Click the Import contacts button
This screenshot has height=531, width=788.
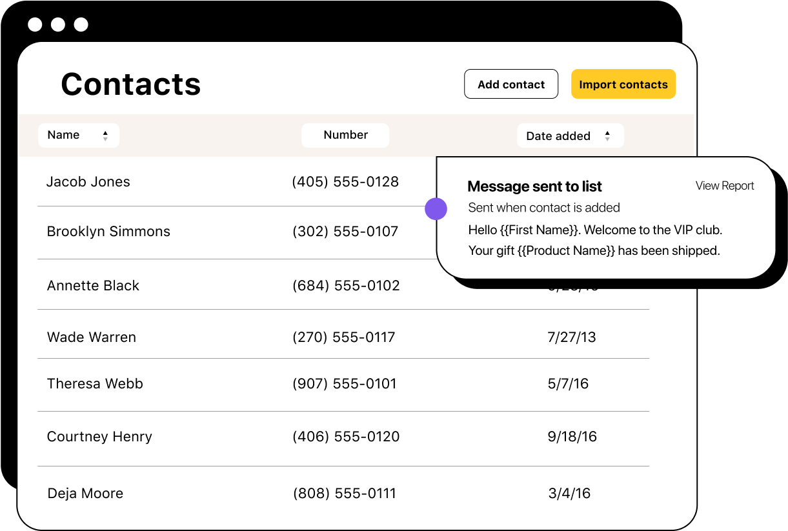tap(623, 84)
